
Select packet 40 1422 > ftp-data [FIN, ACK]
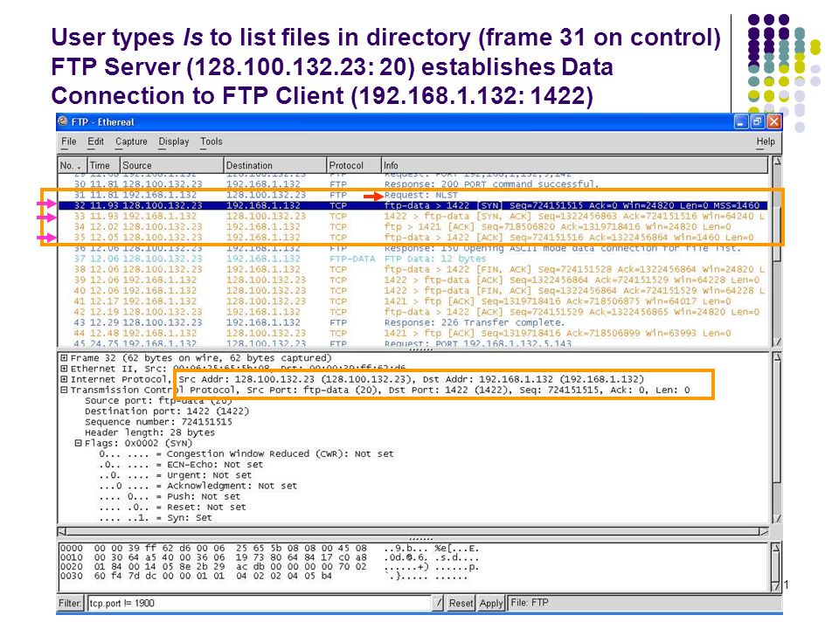(414, 291)
